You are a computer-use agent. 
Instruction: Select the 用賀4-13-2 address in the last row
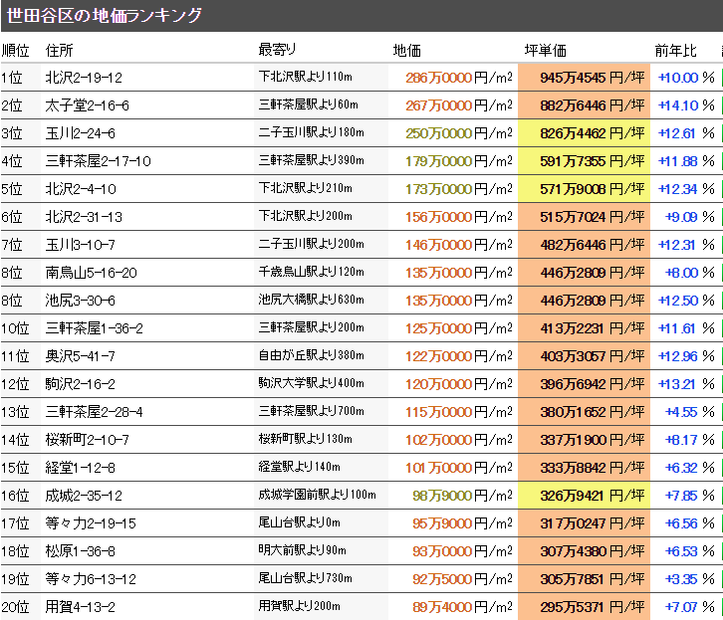point(80,607)
